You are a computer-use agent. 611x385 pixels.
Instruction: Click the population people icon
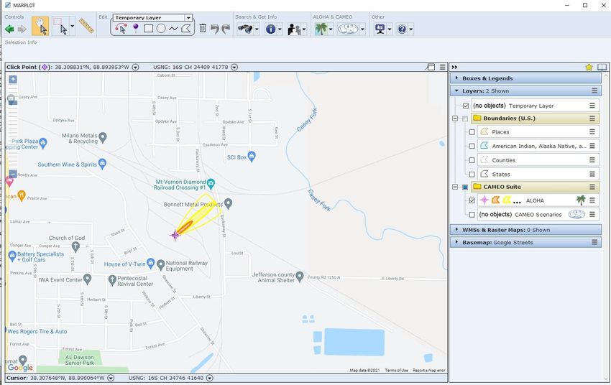pos(294,29)
